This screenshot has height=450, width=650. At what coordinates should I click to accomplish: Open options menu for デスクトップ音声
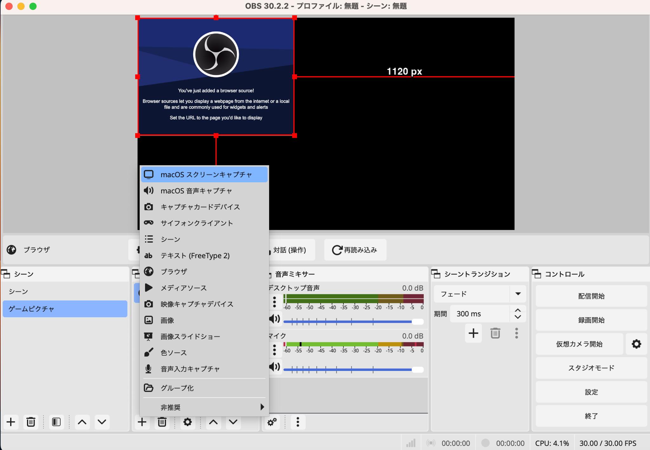pos(275,302)
